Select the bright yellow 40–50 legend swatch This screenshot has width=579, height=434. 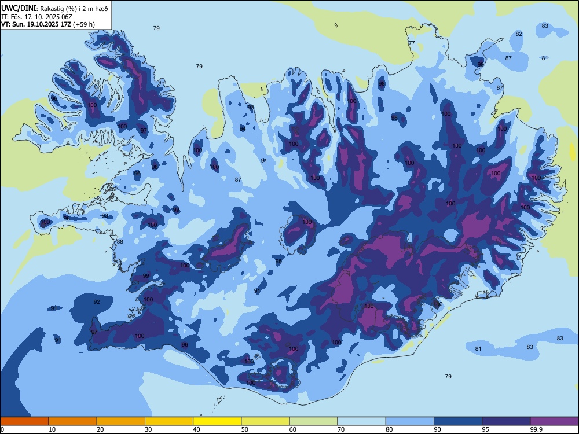click(217, 421)
